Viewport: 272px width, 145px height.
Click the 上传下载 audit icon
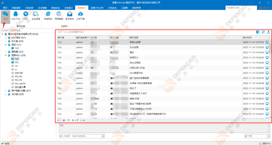pyautogui.click(x=81, y=15)
